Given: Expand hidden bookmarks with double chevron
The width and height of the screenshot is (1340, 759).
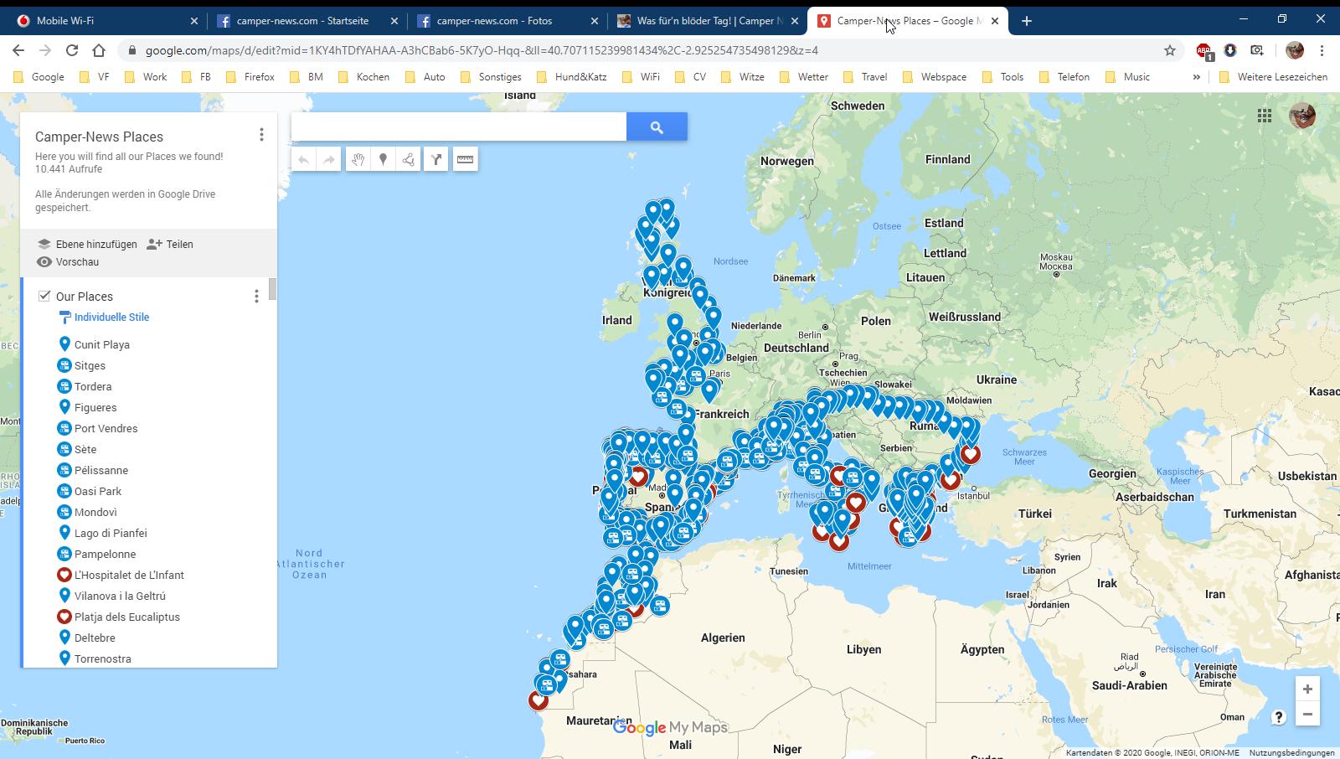Looking at the screenshot, I should tap(1196, 77).
